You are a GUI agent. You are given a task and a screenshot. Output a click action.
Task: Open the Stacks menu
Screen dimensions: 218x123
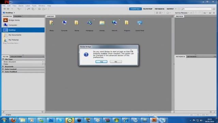click(x=21, y=6)
